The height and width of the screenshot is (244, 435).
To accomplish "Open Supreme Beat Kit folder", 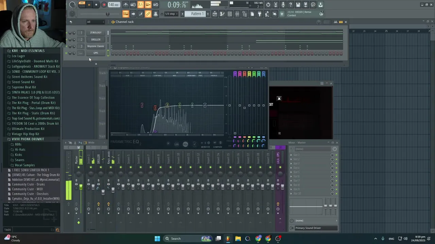I will click(x=24, y=87).
